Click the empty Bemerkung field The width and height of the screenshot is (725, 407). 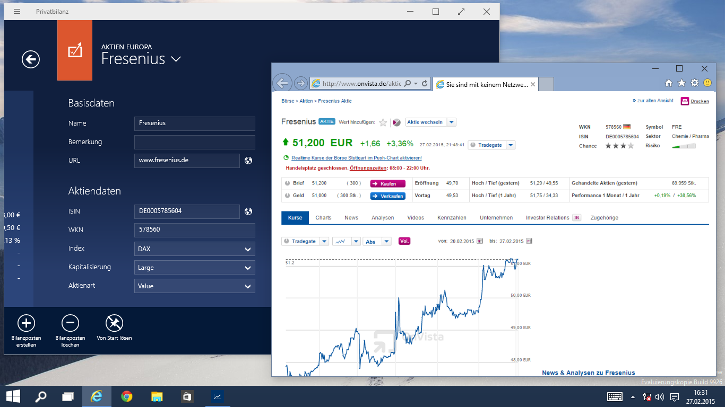click(x=195, y=142)
